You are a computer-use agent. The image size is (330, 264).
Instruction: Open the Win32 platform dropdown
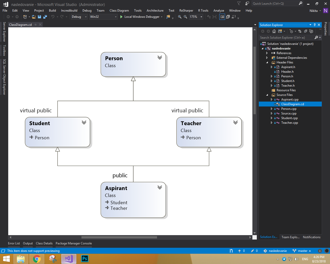point(103,17)
